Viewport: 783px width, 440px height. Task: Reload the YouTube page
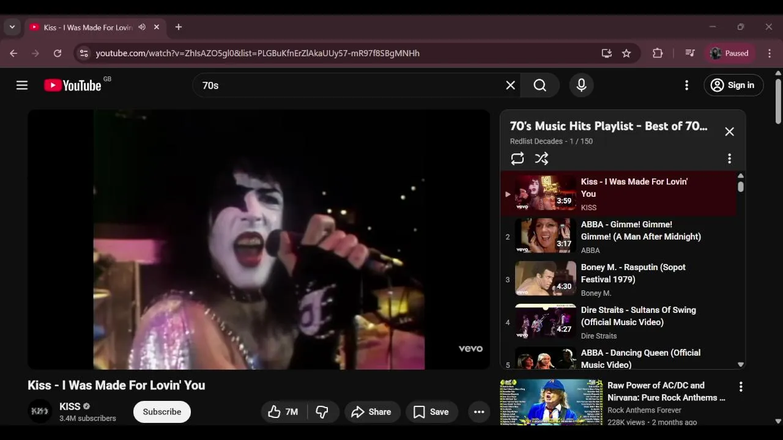coord(58,53)
